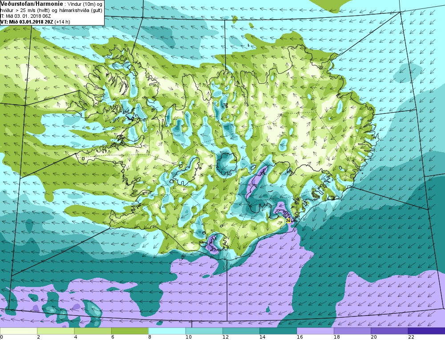Click the legend scale label '12'
Viewport: 445px width, 340px height.
[x=225, y=337]
